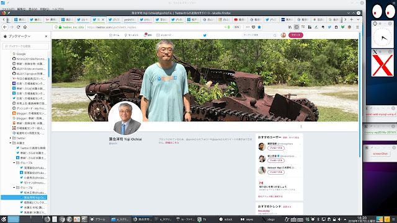Image resolution: width=397 pixels, height=223 pixels.
Task: Open Twitter Notifications bell
Action: 148,35
